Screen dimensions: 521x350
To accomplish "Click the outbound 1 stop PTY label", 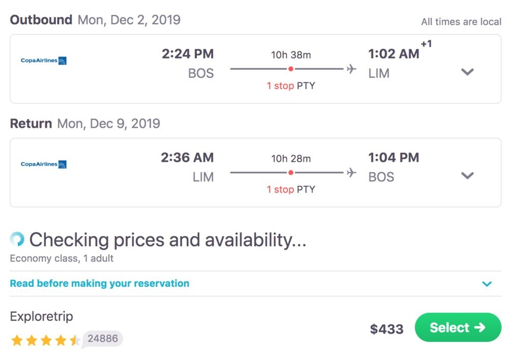I will pos(291,85).
